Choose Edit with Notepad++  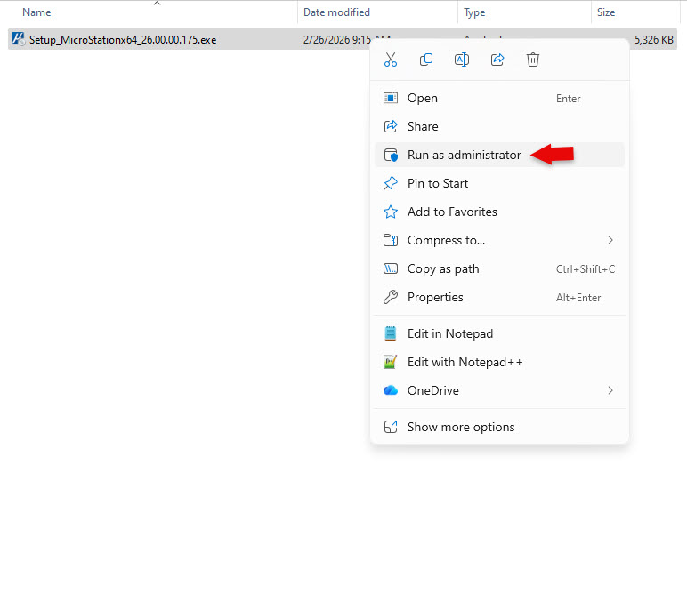click(499, 362)
